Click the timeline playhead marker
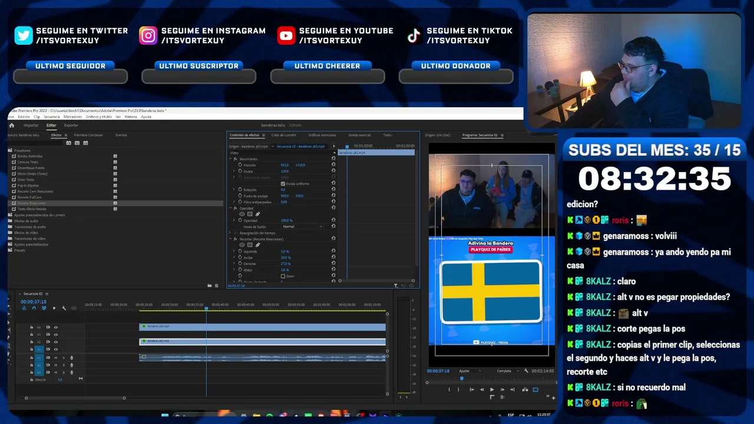 pos(206,308)
